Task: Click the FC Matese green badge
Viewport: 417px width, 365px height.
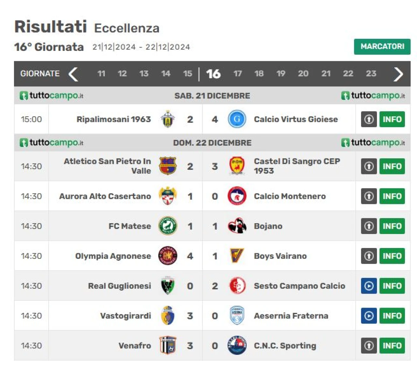Action: [x=168, y=226]
